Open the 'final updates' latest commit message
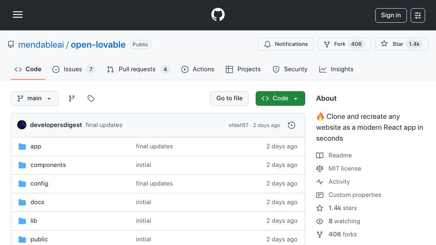Image resolution: width=436 pixels, height=245 pixels. [104, 125]
